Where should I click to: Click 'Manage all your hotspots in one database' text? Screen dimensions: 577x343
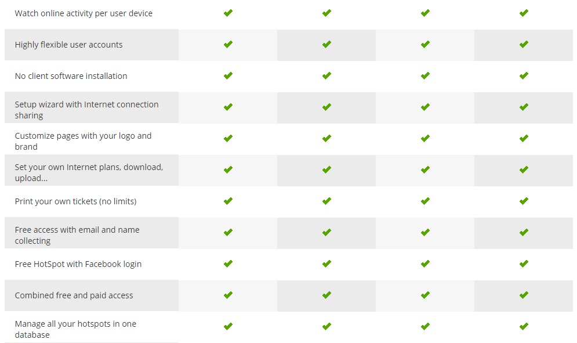75,329
